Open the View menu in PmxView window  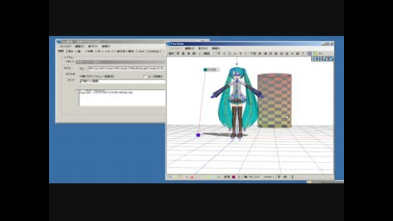[x=203, y=48]
